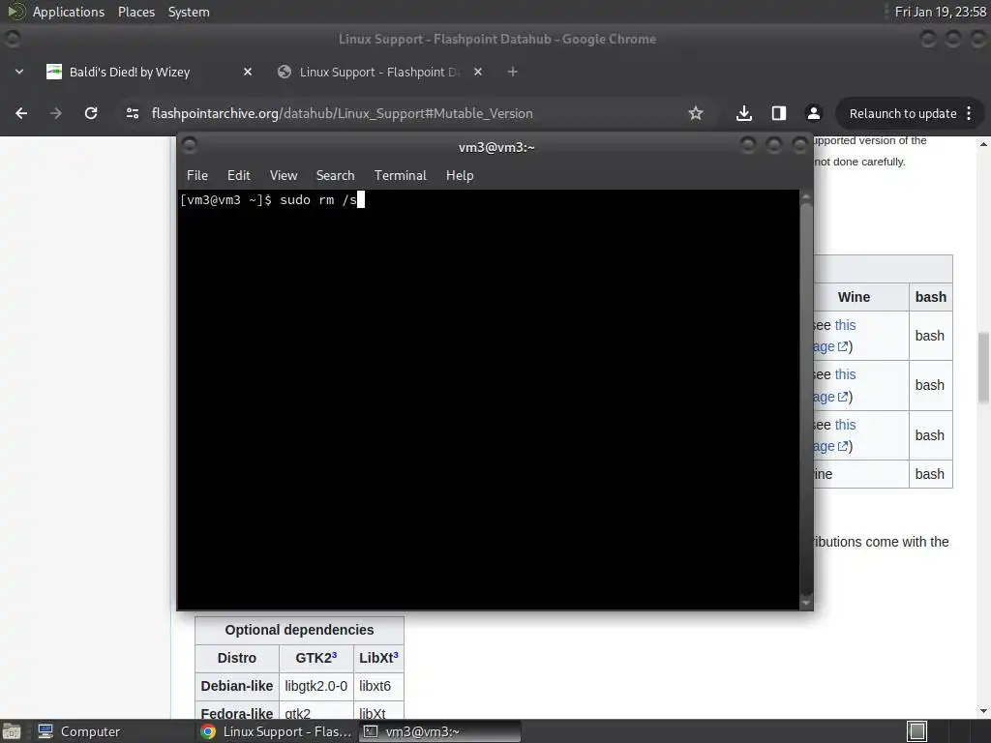This screenshot has height=743, width=991.
Task: Click Chrome page vertical scrollbar thumb
Action: (x=983, y=367)
